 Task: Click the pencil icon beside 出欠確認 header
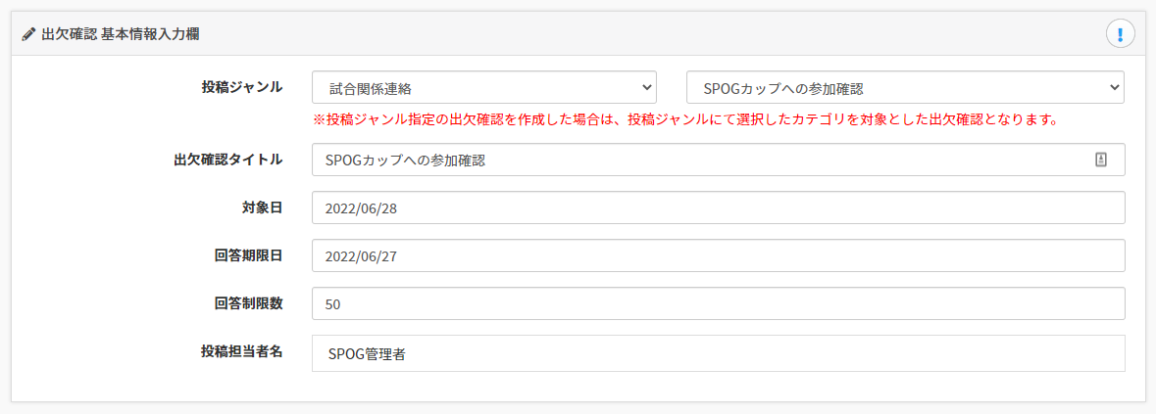click(28, 34)
